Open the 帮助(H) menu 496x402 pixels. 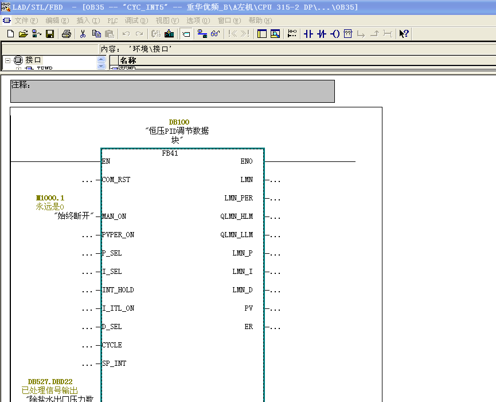[x=260, y=21]
